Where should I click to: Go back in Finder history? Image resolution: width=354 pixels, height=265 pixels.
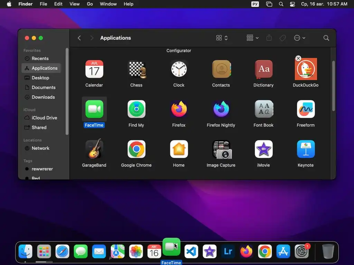pyautogui.click(x=79, y=38)
